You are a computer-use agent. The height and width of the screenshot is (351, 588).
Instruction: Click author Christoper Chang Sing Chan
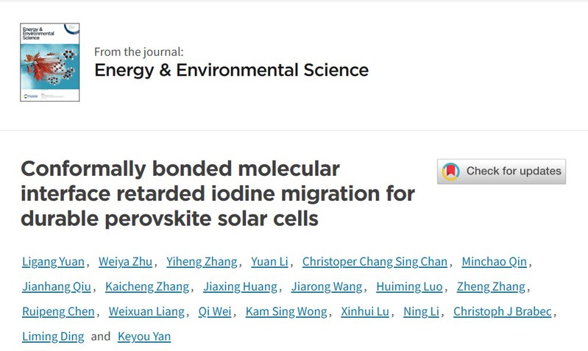coord(375,262)
